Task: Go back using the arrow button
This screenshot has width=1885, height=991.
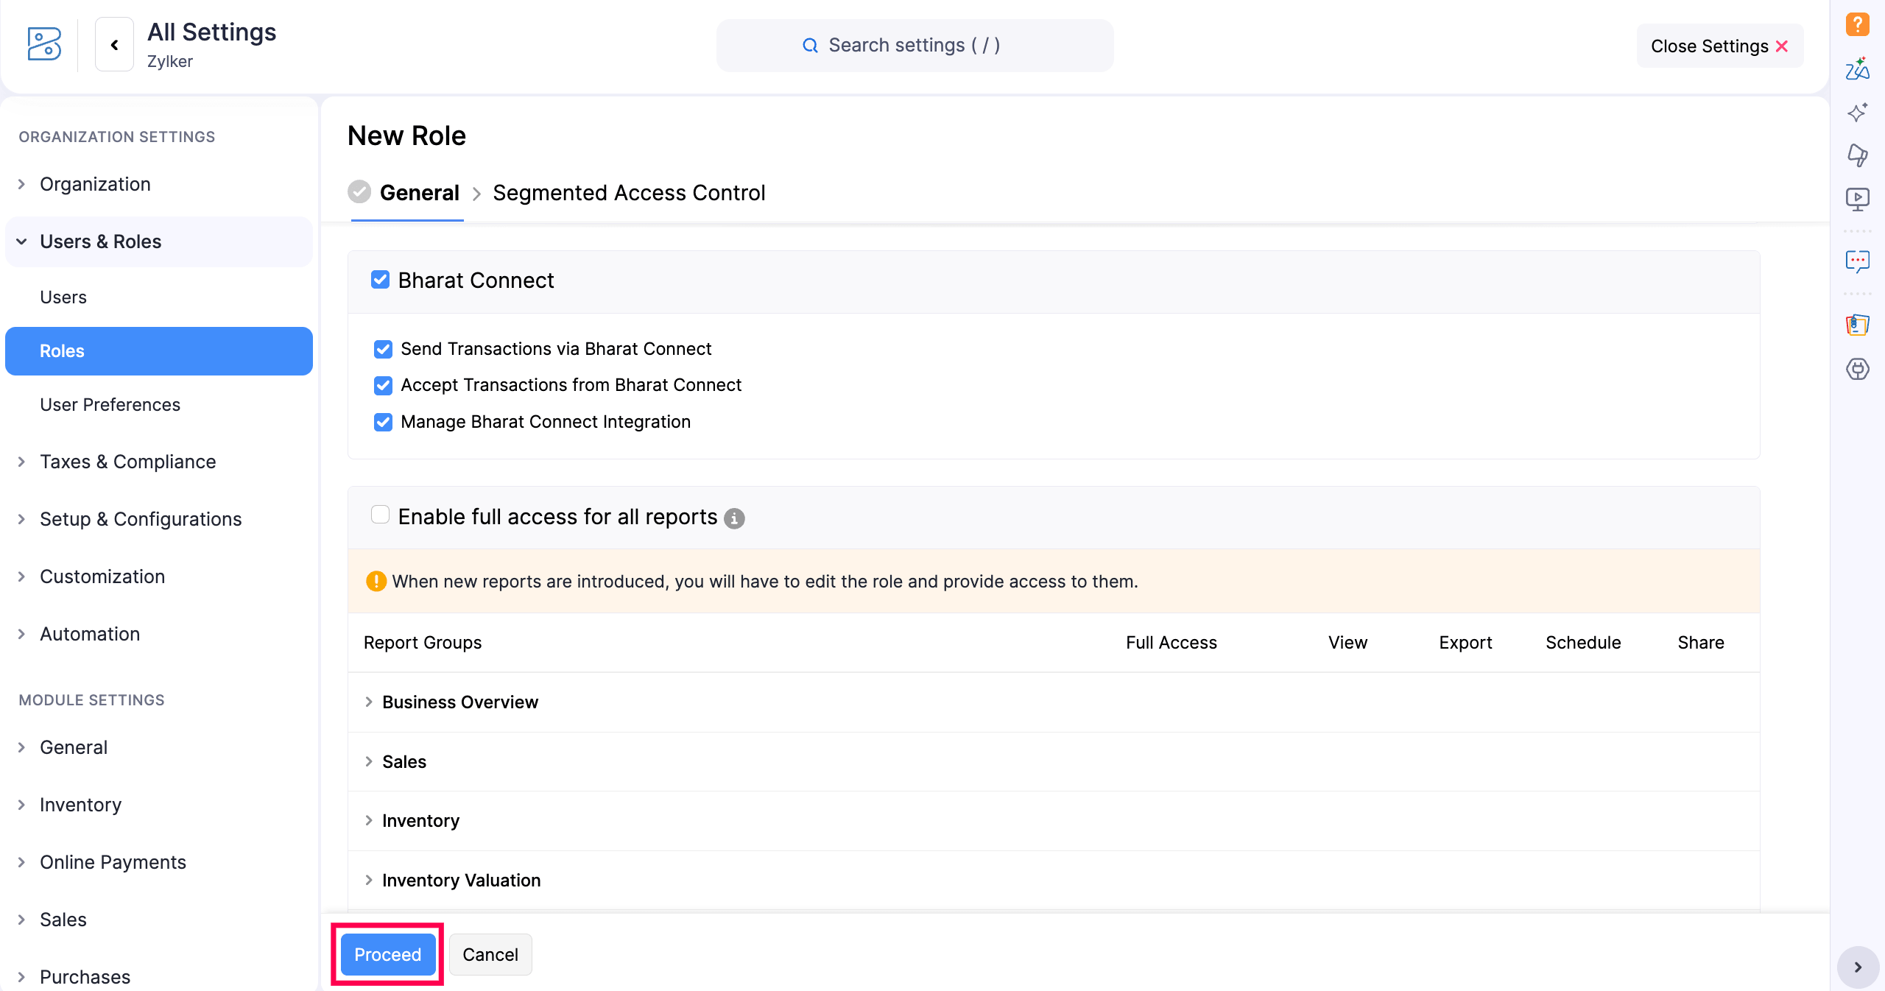Action: click(115, 45)
